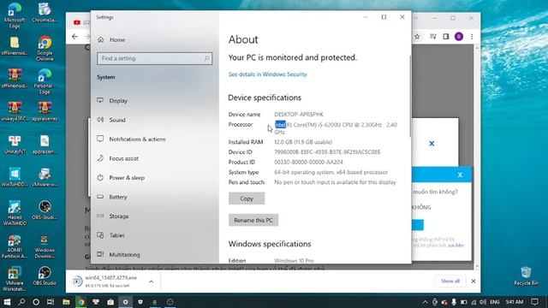Image resolution: width=548 pixels, height=308 pixels.
Task: Click the volume icon in system tray
Action: point(483,302)
